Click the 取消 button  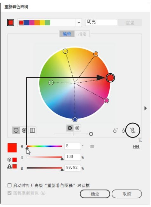coord(127,194)
